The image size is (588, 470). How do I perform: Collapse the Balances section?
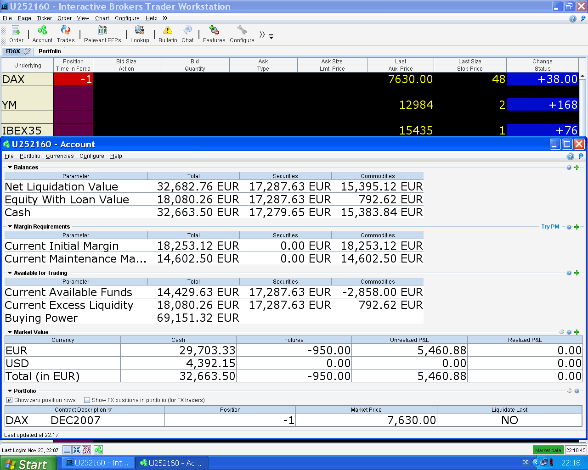click(x=10, y=168)
